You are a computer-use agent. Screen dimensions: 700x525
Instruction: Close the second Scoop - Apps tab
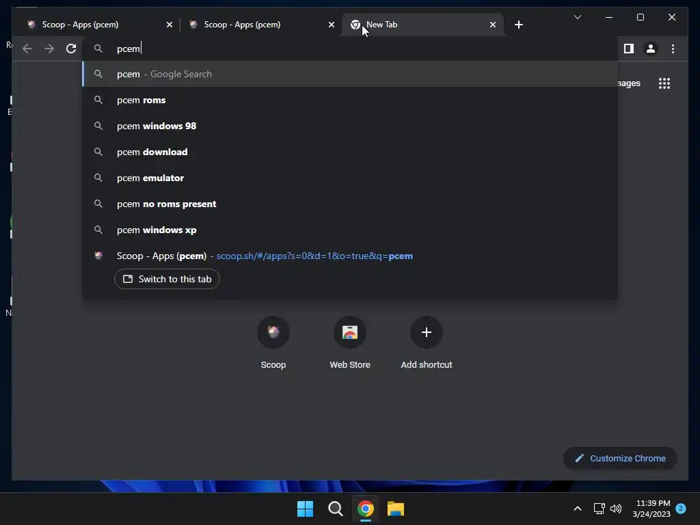click(x=332, y=25)
